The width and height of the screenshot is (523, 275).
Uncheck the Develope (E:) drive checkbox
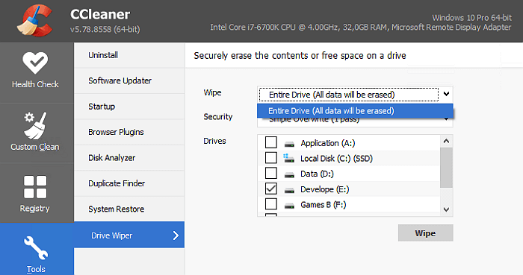coord(270,189)
